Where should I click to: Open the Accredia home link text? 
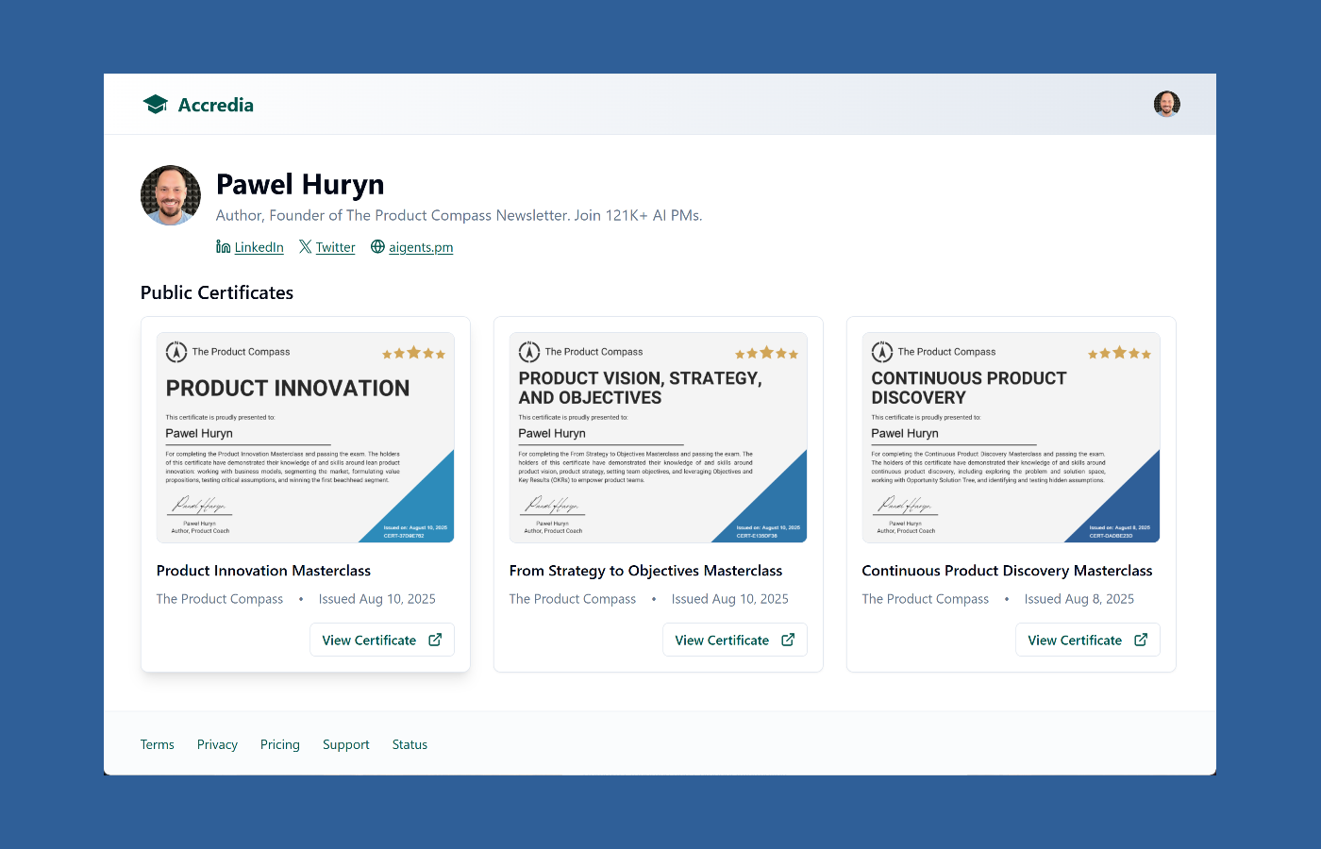pyautogui.click(x=216, y=105)
